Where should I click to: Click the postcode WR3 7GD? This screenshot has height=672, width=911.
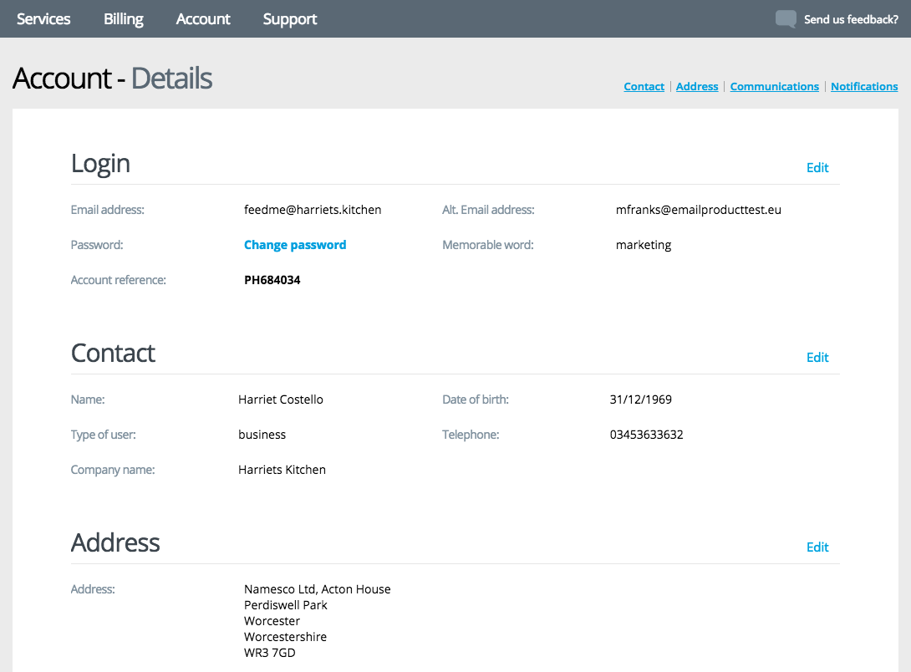pyautogui.click(x=269, y=653)
